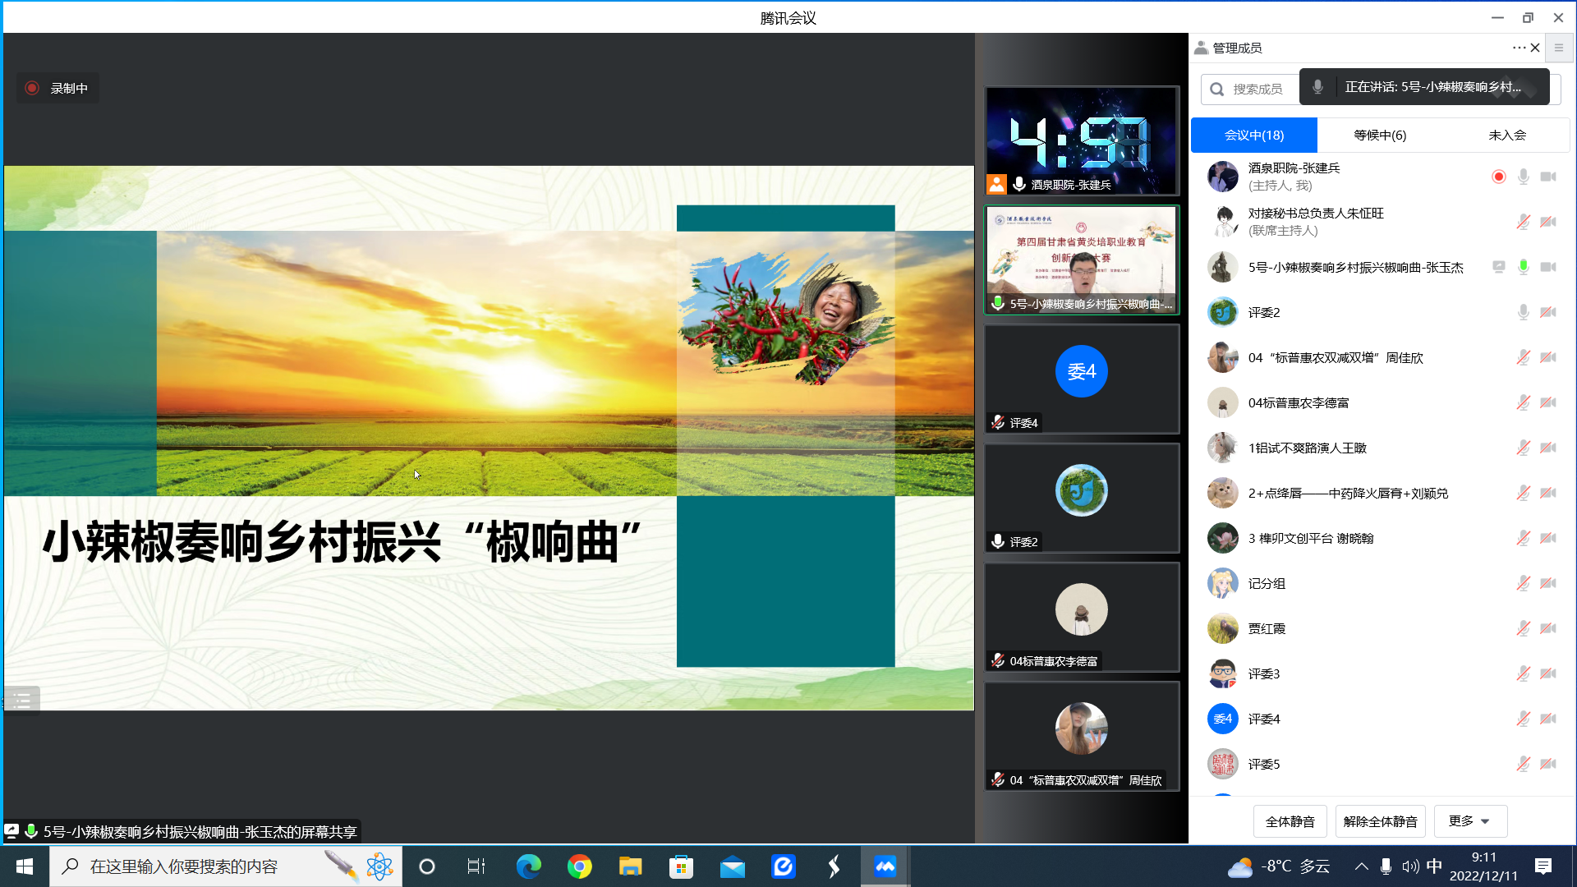This screenshot has width=1577, height=887.
Task: Open Microsoft Edge from taskbar
Action: (x=528, y=866)
